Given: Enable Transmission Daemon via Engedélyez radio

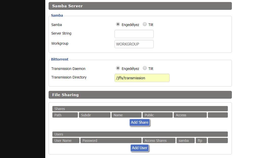Looking at the screenshot, I should (x=118, y=68).
